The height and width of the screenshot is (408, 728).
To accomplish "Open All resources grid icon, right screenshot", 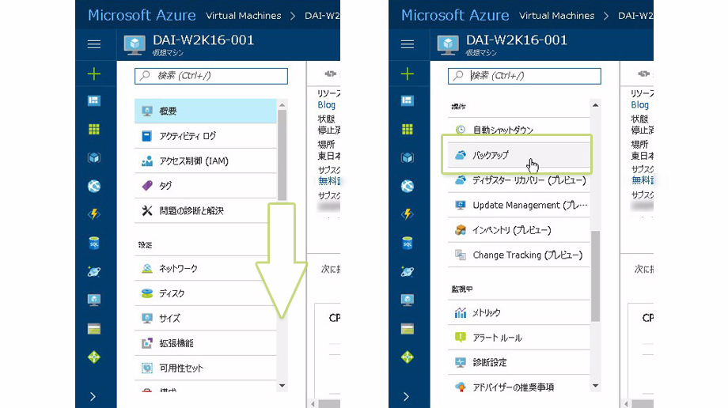I will tap(408, 129).
